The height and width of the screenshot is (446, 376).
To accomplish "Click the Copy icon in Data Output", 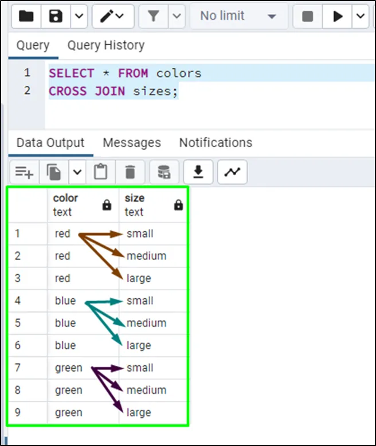I will click(x=55, y=172).
